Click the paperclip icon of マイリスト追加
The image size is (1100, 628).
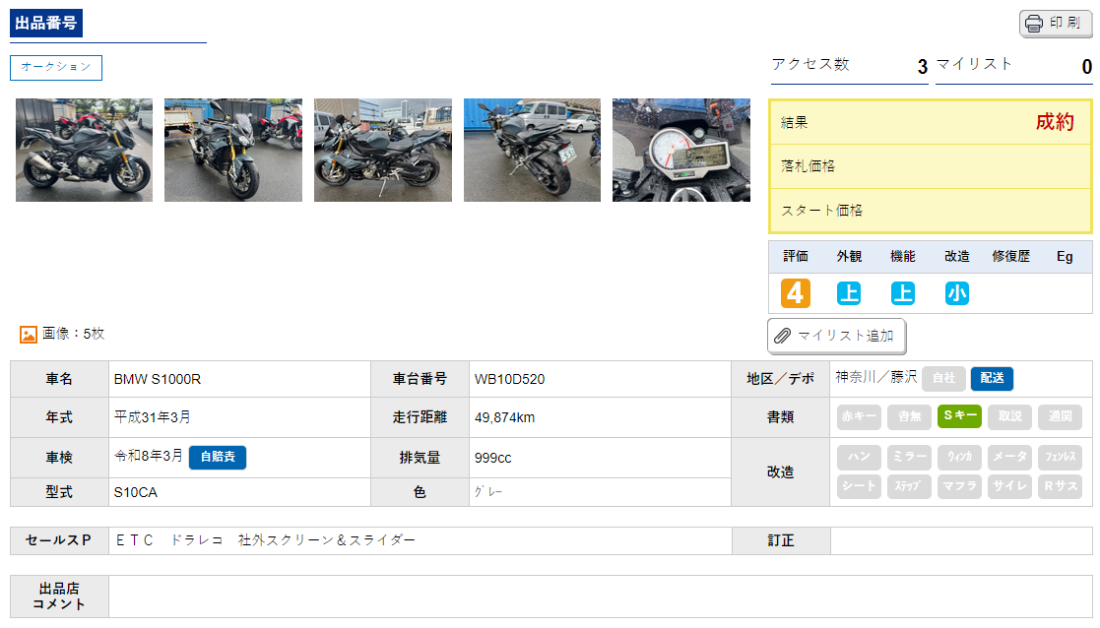(x=782, y=337)
